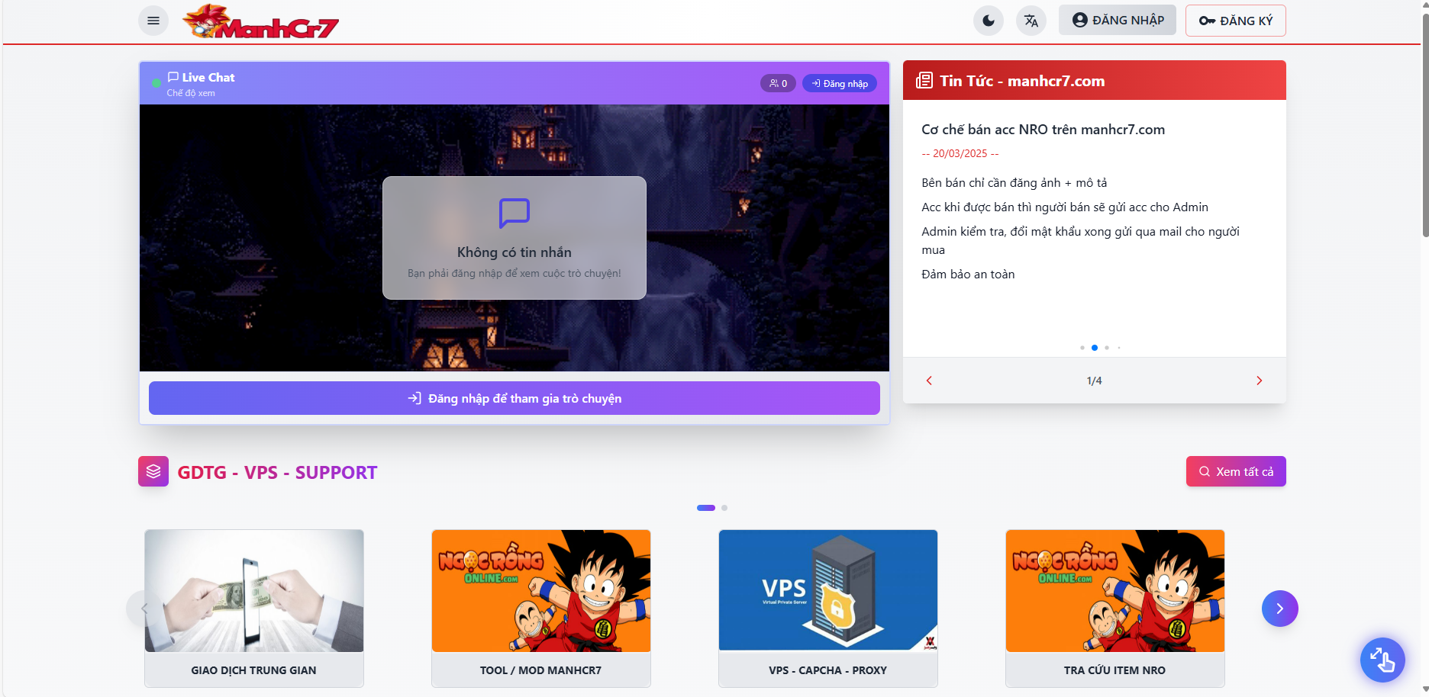
Task: Click the layers icon beside GDTG heading
Action: [x=153, y=471]
